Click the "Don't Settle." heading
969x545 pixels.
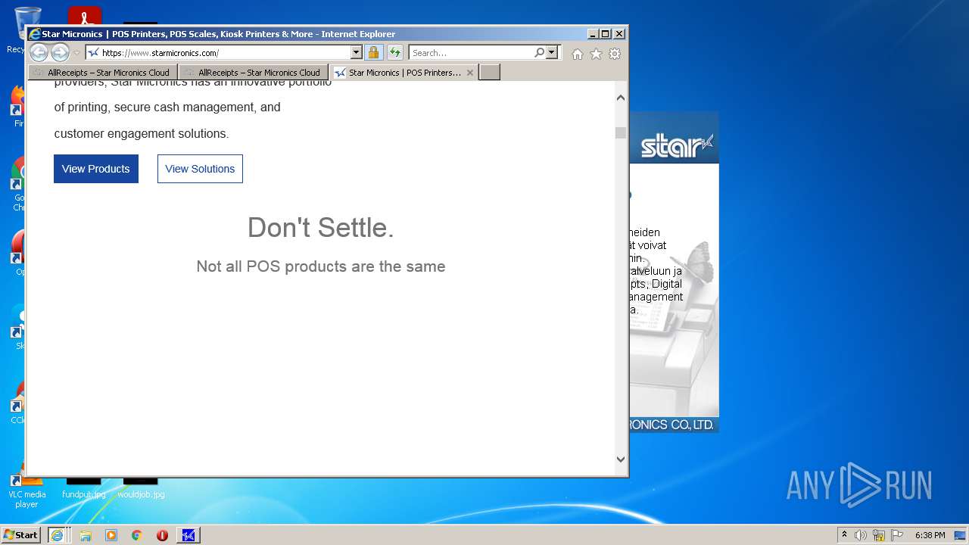[x=321, y=228]
